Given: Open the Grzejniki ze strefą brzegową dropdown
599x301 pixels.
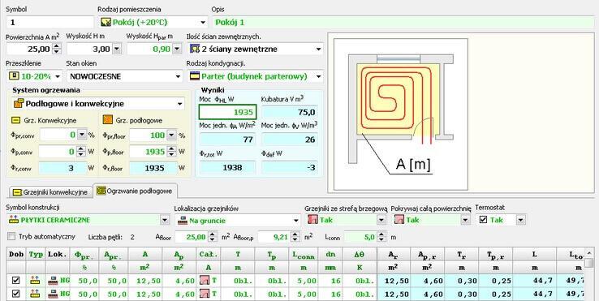Looking at the screenshot, I should coord(381,220).
